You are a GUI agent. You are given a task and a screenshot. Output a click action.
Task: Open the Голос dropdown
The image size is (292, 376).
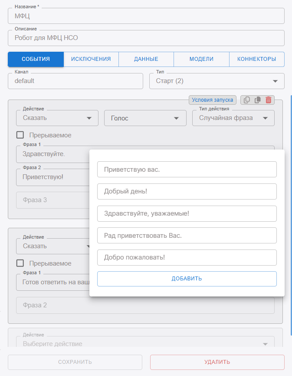[145, 118]
